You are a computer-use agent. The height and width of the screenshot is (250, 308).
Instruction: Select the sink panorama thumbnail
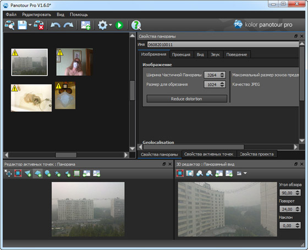coord(31,98)
